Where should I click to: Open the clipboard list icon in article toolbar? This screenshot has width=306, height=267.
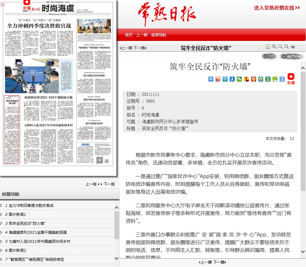[x=268, y=47]
